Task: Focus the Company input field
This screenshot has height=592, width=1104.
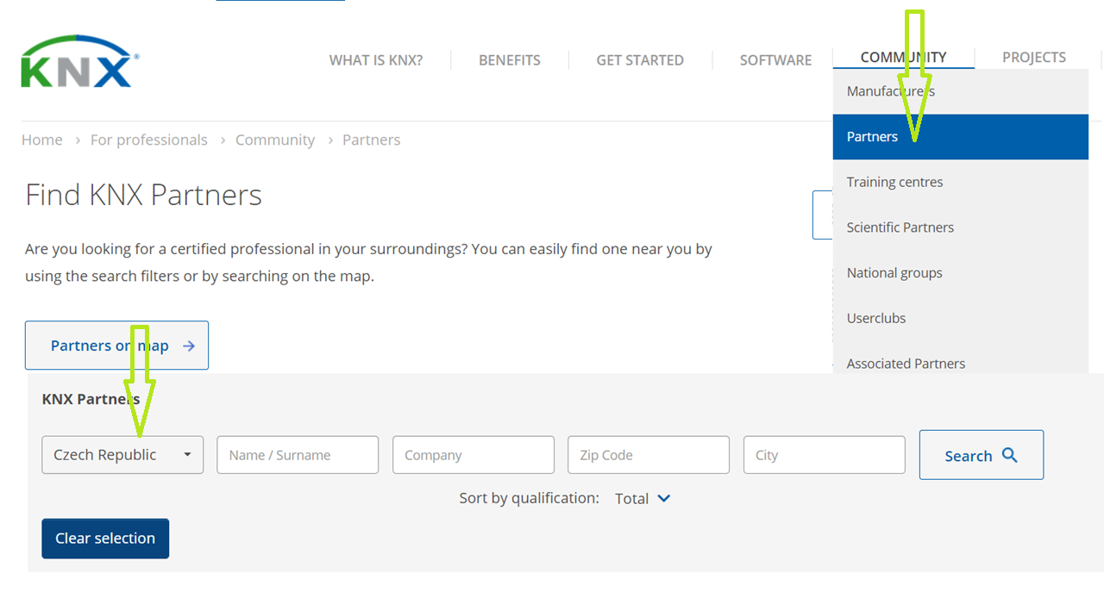Action: (x=474, y=455)
